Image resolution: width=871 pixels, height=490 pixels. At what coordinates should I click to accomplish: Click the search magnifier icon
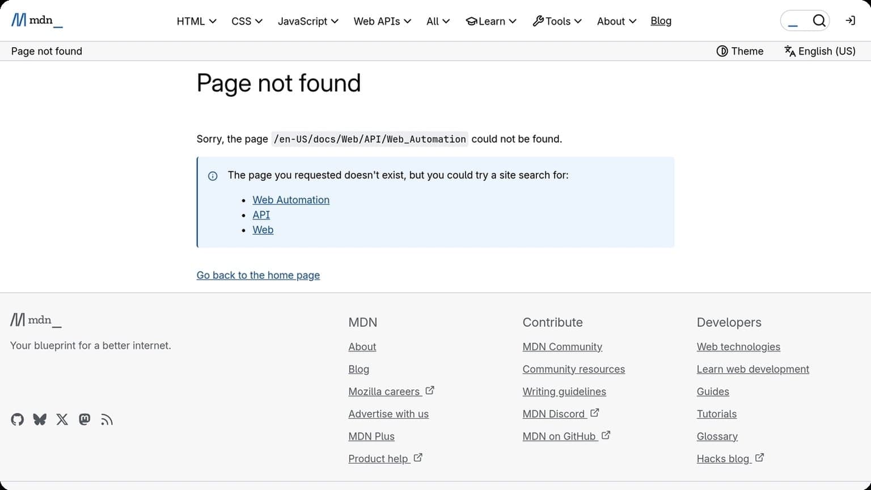point(819,21)
